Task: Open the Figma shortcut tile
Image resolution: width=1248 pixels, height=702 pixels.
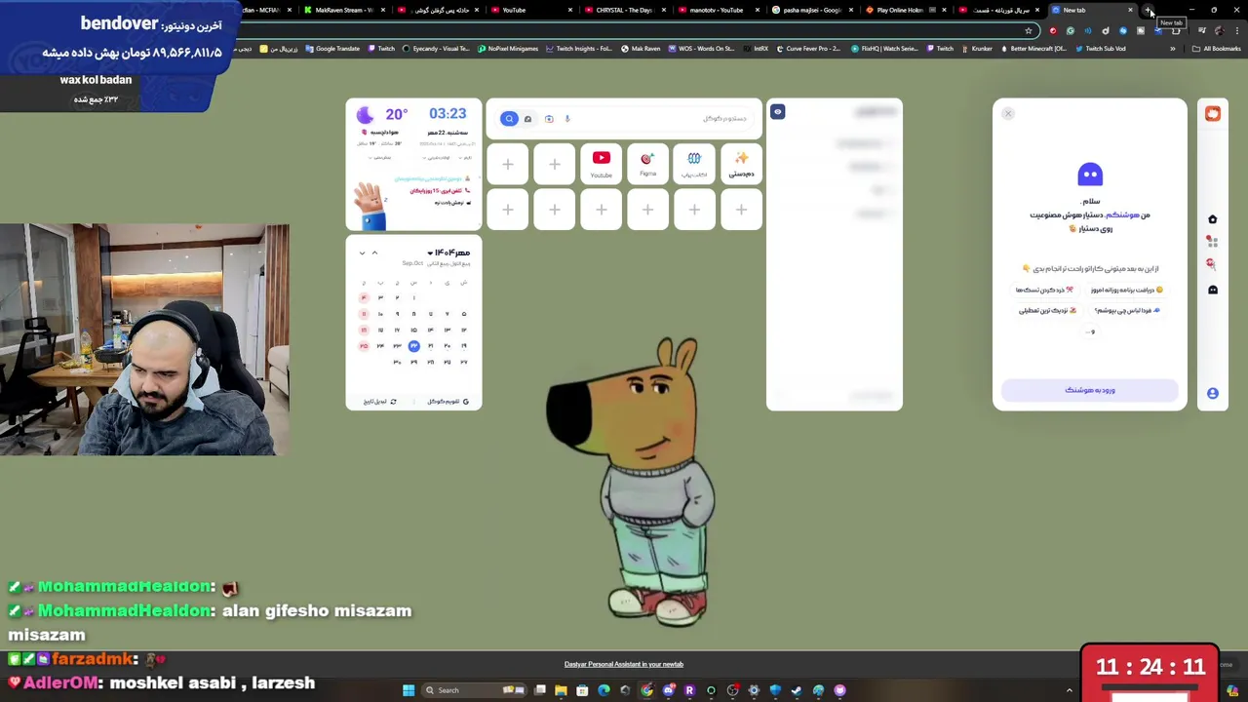Action: [647, 163]
